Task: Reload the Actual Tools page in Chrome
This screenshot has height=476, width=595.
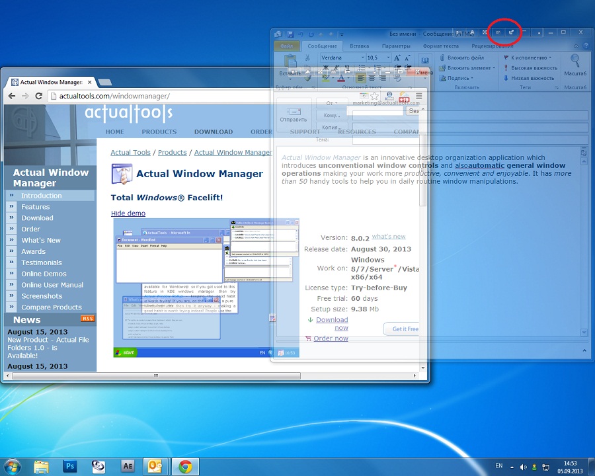Action: tap(39, 96)
